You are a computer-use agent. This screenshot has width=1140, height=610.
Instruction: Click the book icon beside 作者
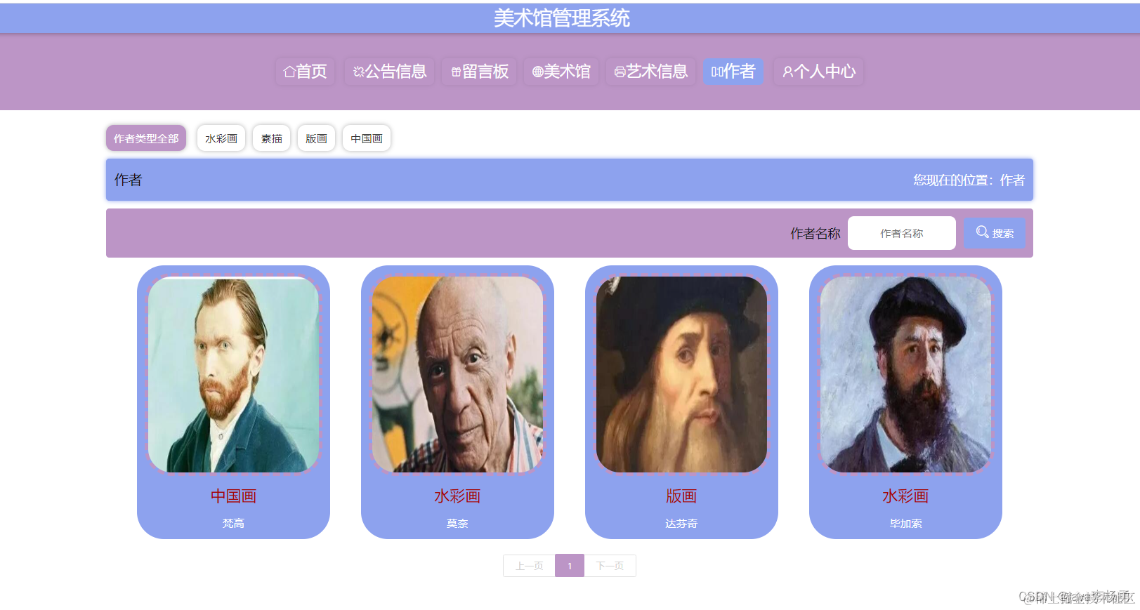pos(717,72)
